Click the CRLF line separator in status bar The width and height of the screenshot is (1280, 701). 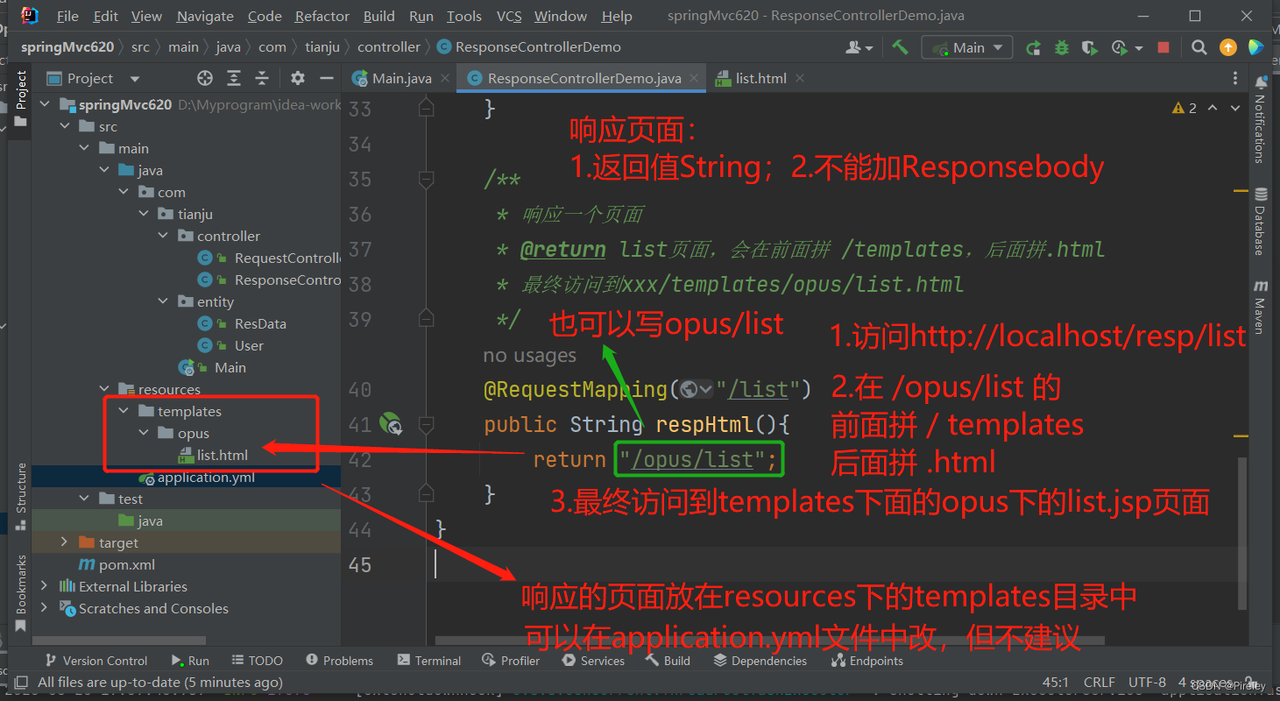[x=1100, y=682]
